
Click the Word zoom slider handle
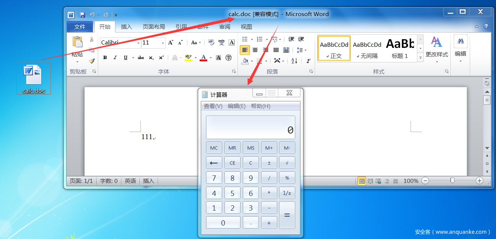[452, 181]
